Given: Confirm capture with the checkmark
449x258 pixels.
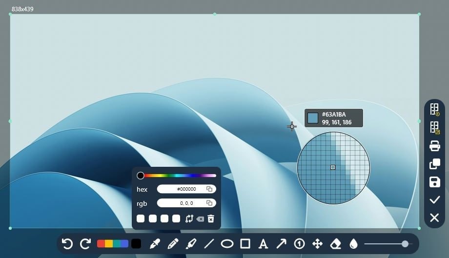Looking at the screenshot, I should tap(435, 200).
